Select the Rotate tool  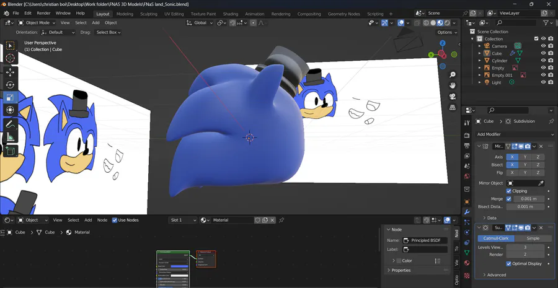(x=10, y=85)
